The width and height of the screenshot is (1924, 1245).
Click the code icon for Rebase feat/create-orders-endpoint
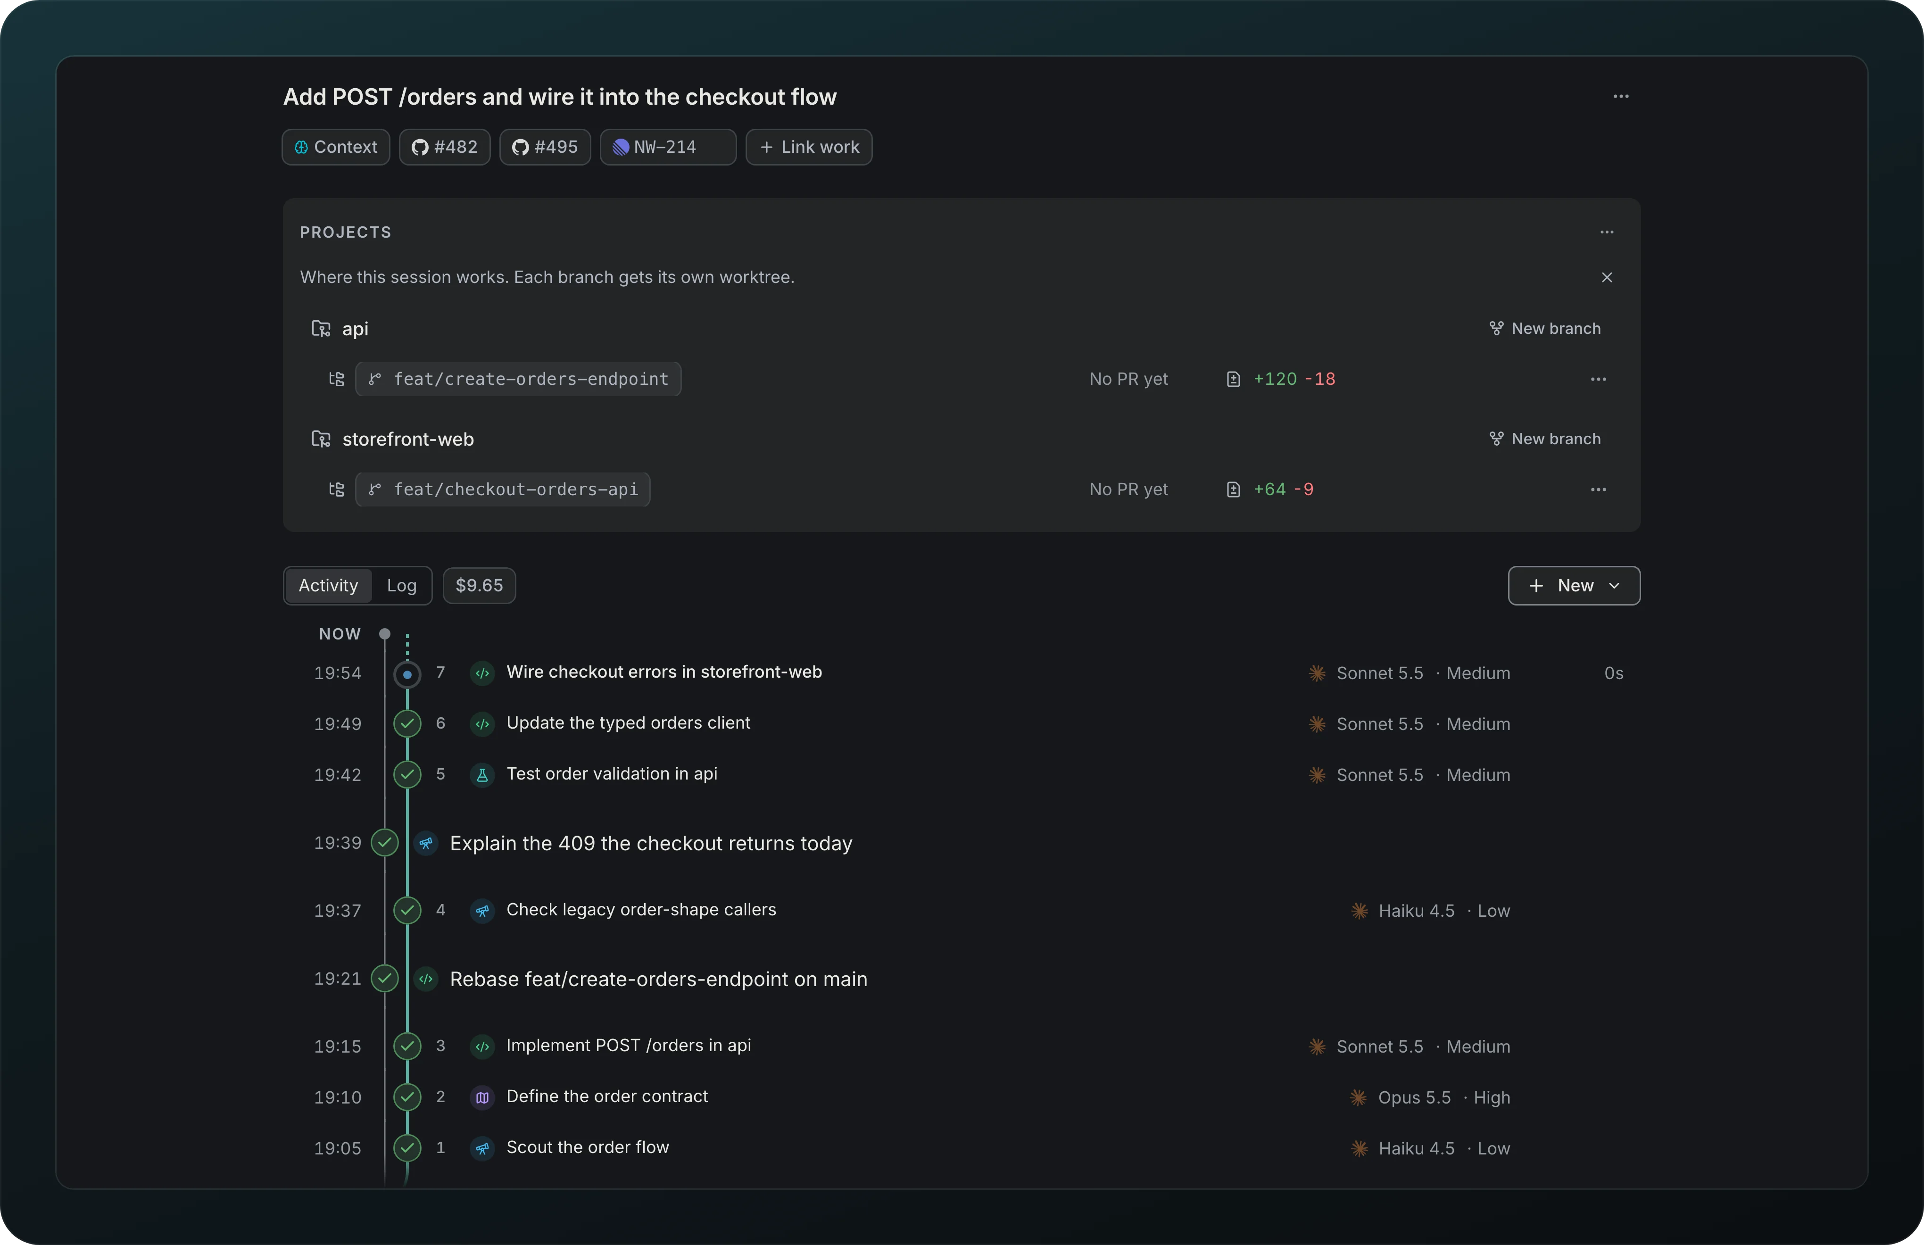426,979
